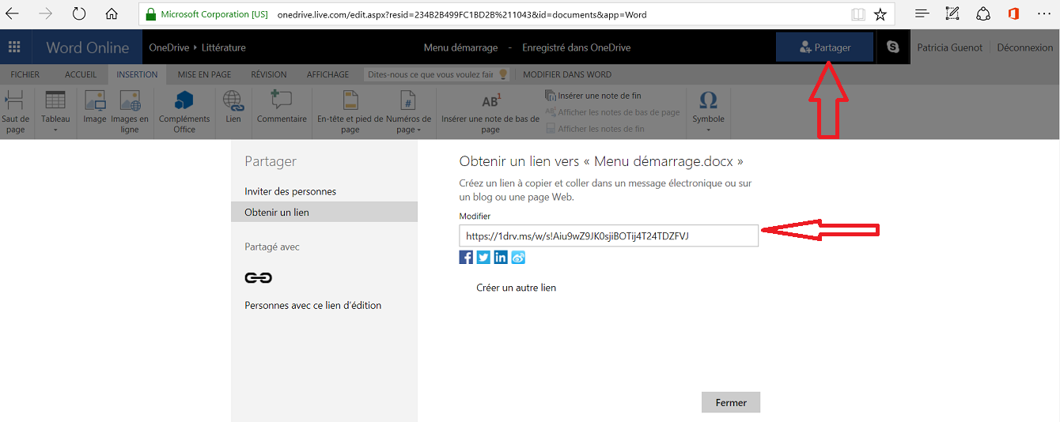
Task: Click Insérer une note de fin
Action: [593, 96]
